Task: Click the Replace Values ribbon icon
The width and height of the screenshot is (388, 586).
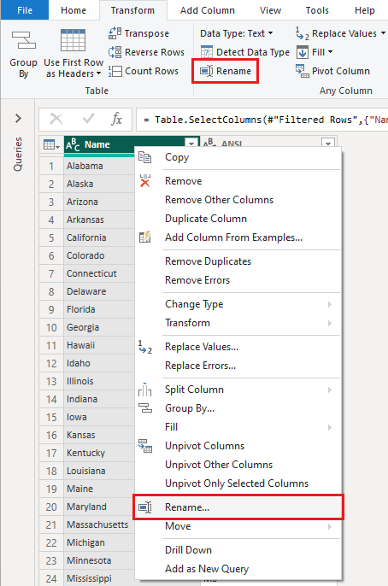Action: click(x=302, y=33)
